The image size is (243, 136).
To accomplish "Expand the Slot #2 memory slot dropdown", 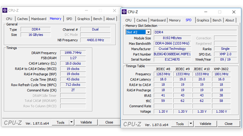I will 148,32.
